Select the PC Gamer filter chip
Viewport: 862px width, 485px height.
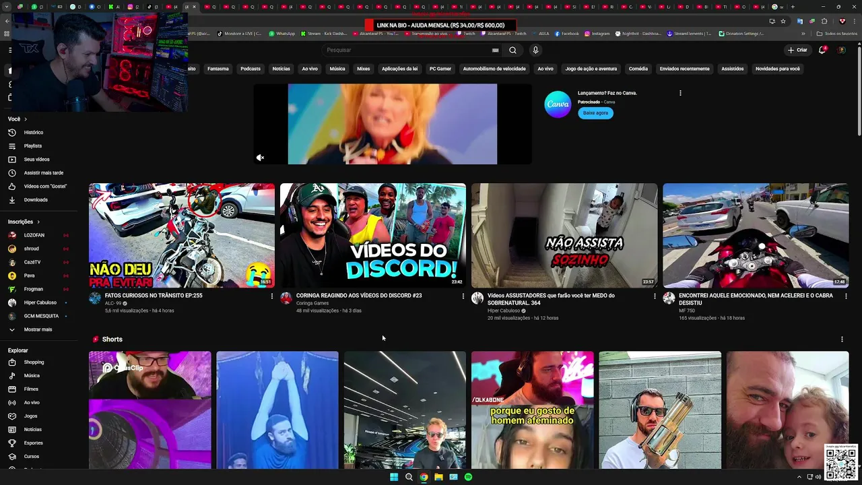coord(440,69)
